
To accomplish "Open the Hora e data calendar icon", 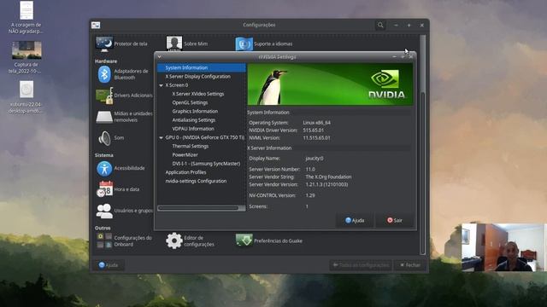I will tap(104, 189).
